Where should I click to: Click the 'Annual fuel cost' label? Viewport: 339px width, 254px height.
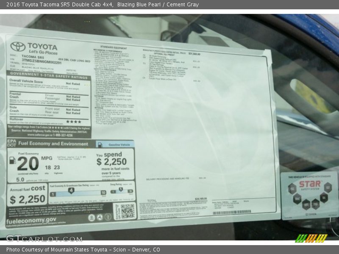pos(28,188)
